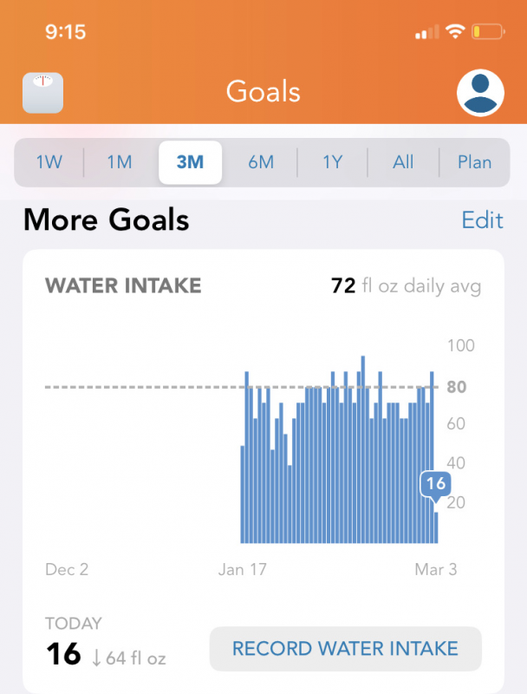Select the 3M time range

point(190,162)
